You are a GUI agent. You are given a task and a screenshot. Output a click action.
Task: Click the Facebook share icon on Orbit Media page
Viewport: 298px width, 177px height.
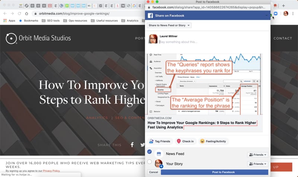pos(132,145)
